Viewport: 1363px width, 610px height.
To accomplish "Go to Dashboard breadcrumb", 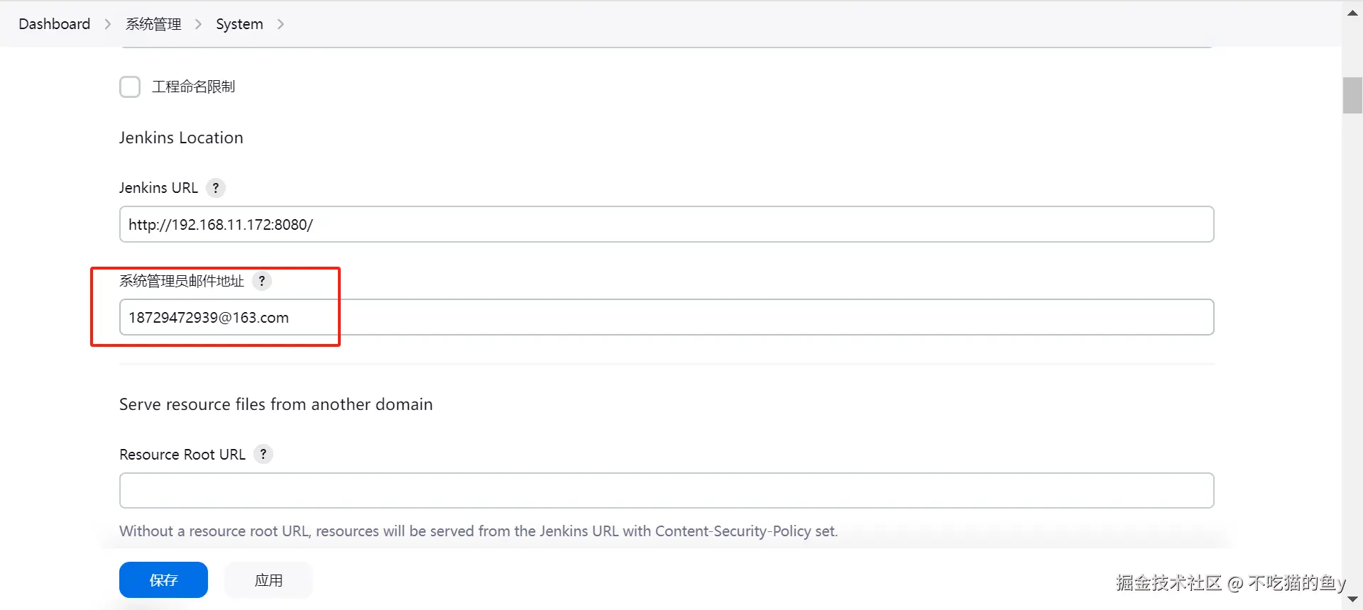I will 55,24.
